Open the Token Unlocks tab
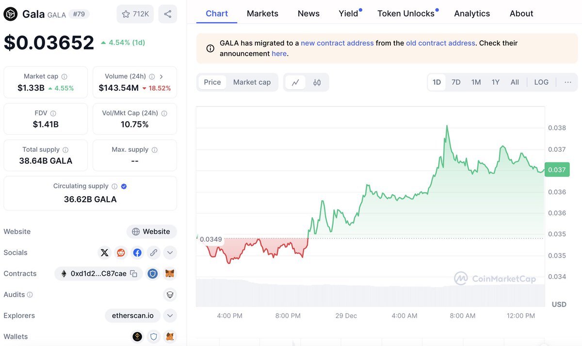The height and width of the screenshot is (346, 582). (406, 14)
